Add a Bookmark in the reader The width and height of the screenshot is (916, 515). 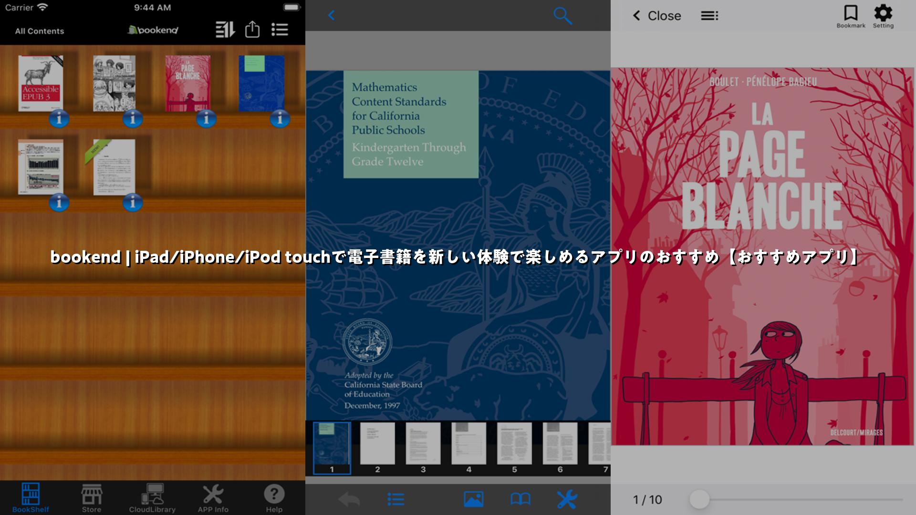point(851,16)
